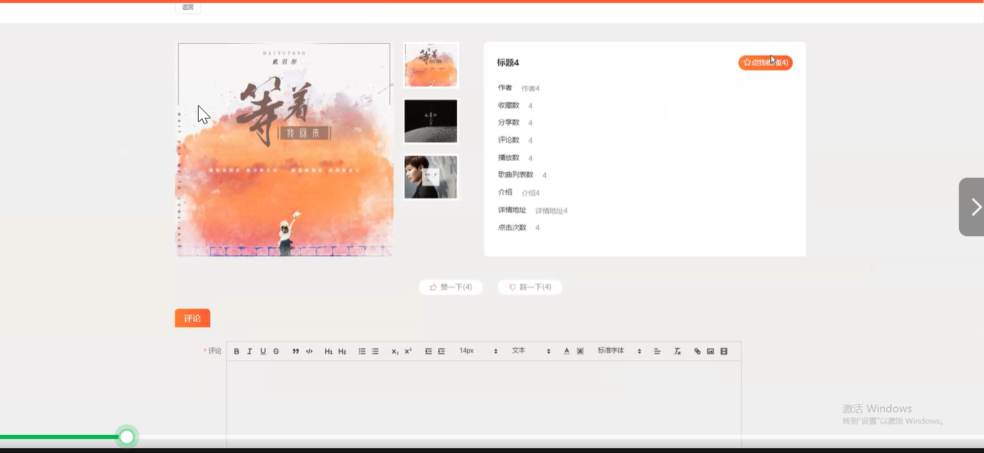Insert an image in the comment
This screenshot has width=984, height=453.
[x=710, y=351]
